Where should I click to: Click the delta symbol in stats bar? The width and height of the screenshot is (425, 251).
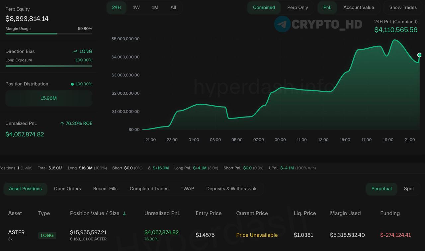[x=149, y=168]
